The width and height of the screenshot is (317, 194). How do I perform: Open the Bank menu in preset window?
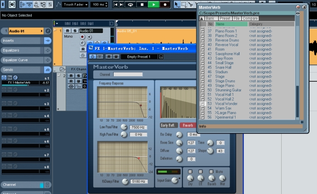click(210, 19)
